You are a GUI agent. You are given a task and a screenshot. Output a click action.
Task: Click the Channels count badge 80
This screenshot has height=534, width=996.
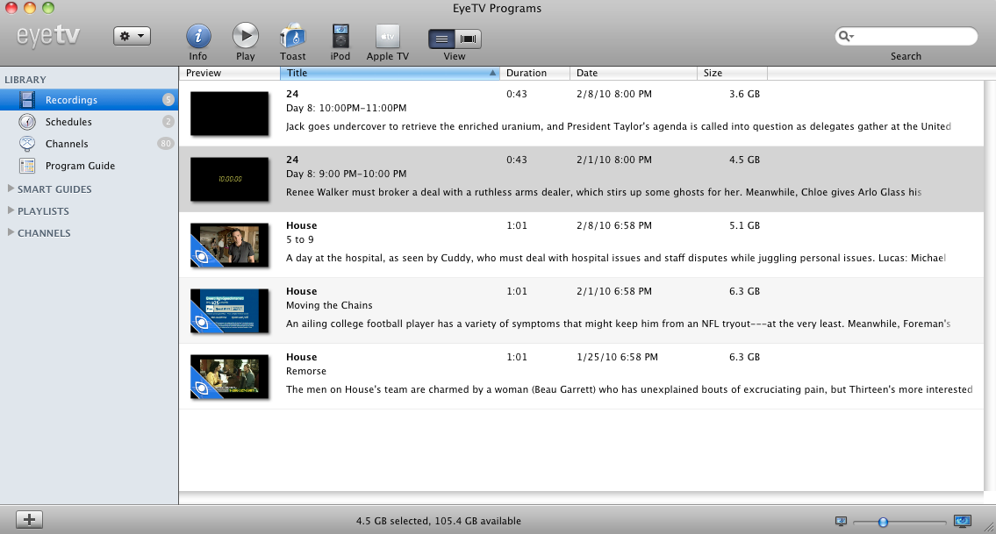point(165,144)
